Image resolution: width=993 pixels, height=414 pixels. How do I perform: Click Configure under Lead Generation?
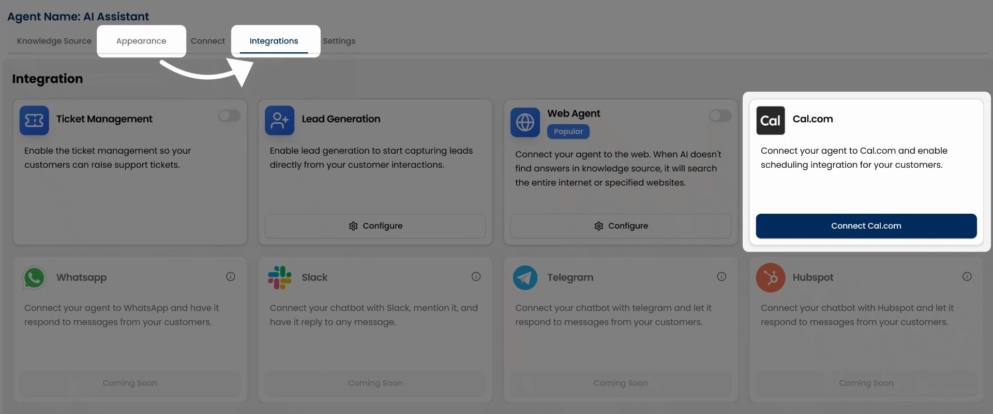(375, 226)
